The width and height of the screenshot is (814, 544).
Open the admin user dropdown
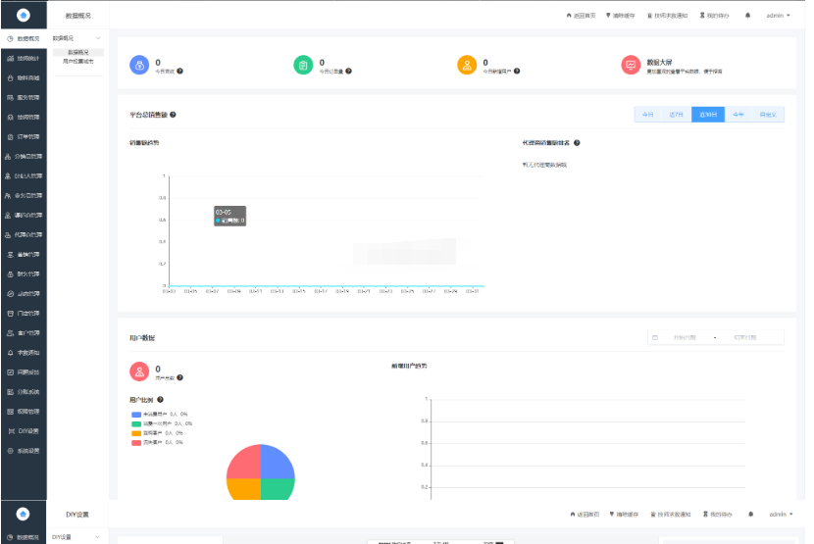tap(778, 16)
